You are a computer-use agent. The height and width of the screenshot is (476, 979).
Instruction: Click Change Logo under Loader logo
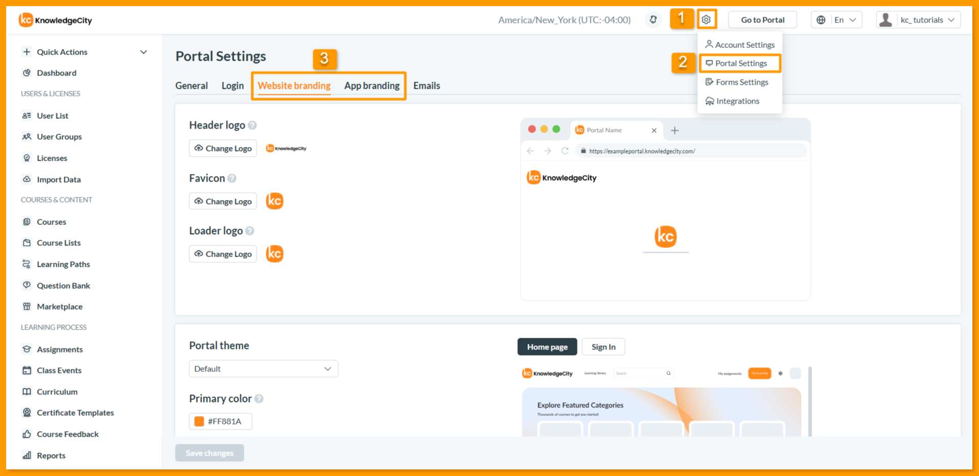223,254
